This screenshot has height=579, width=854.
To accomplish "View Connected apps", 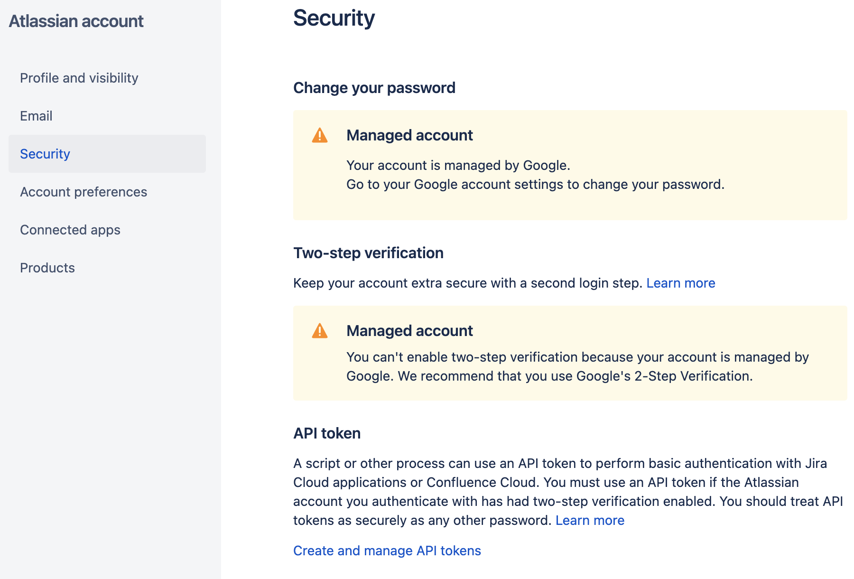I will 70,230.
